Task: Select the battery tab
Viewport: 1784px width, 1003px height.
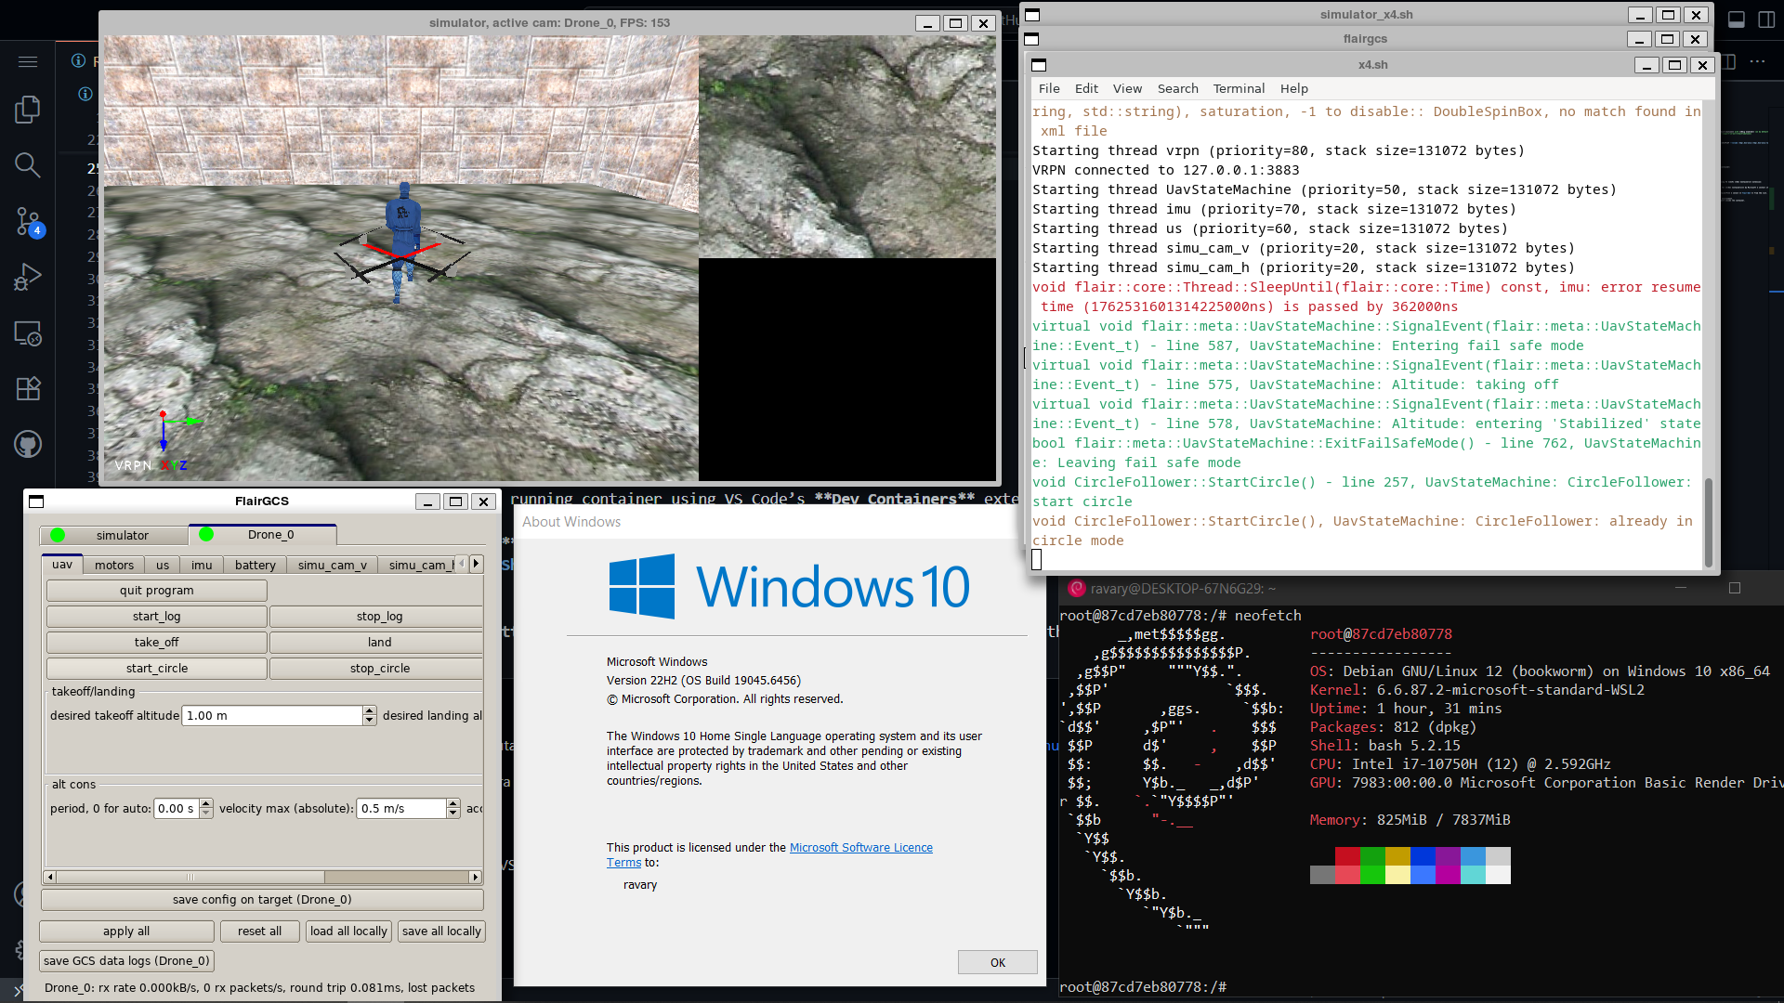Action: pyautogui.click(x=256, y=565)
